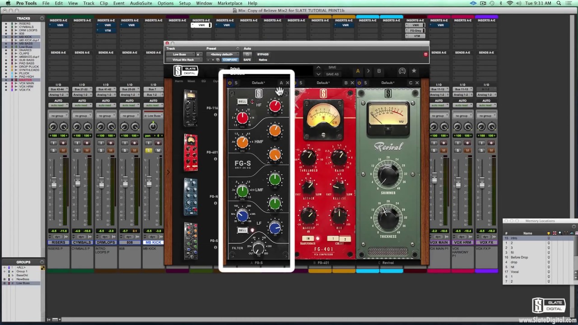Go to next preset with down chevron

[x=318, y=74]
